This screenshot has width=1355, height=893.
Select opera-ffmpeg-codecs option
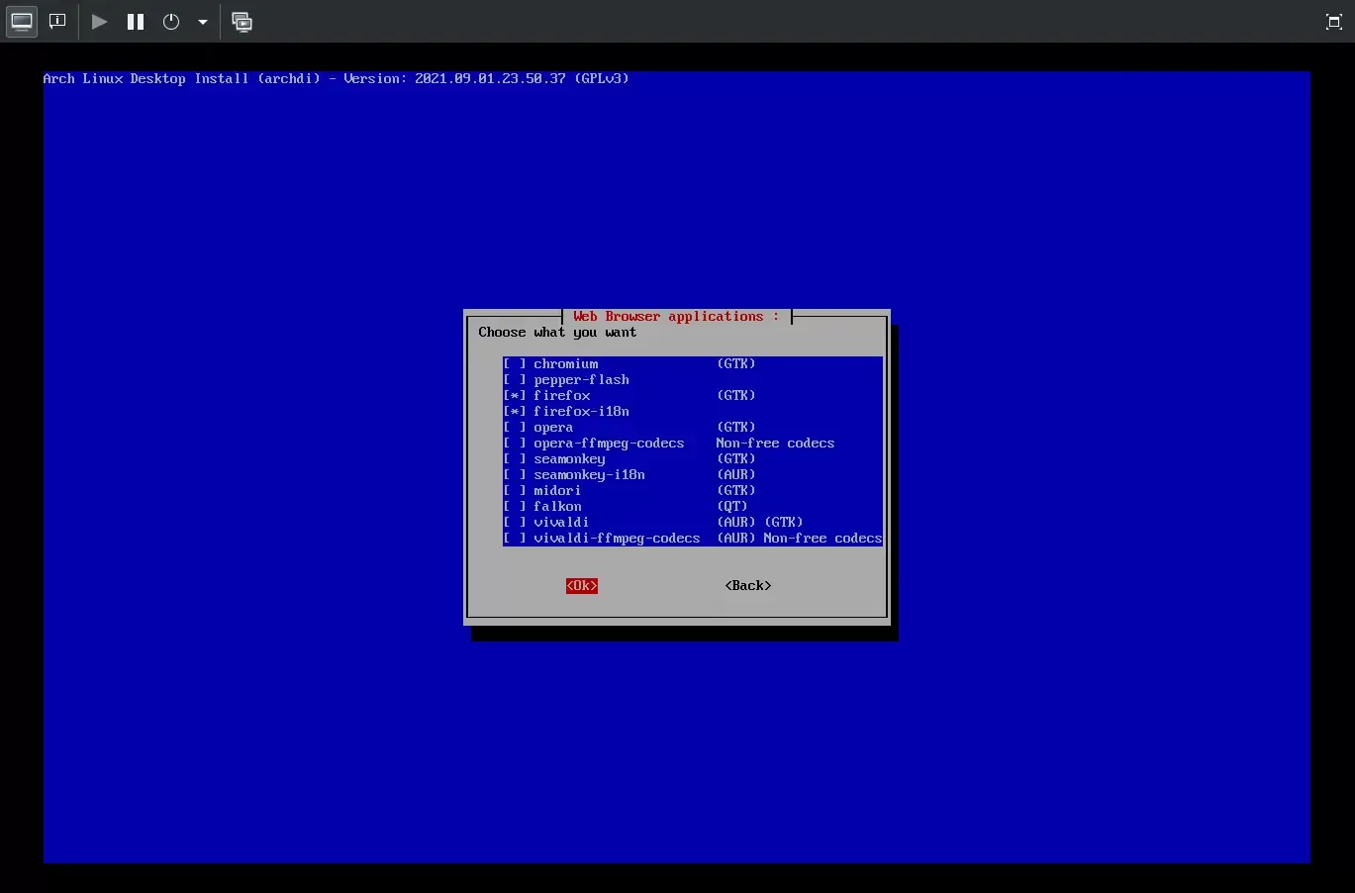pyautogui.click(x=609, y=444)
